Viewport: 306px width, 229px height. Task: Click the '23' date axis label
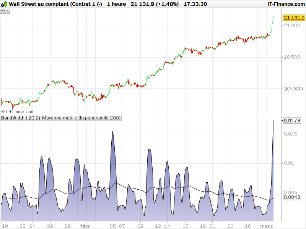point(231,226)
